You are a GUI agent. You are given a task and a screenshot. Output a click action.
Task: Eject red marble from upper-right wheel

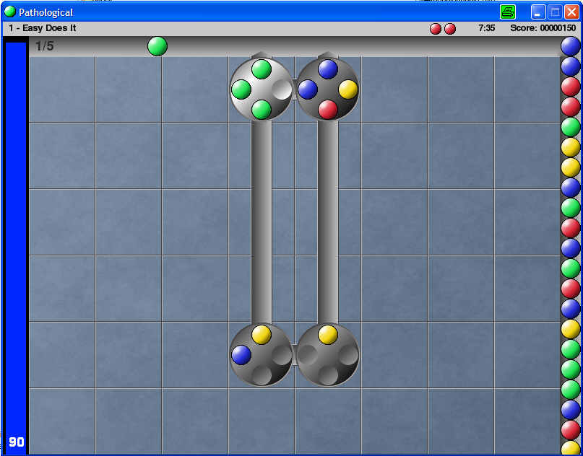(328, 110)
